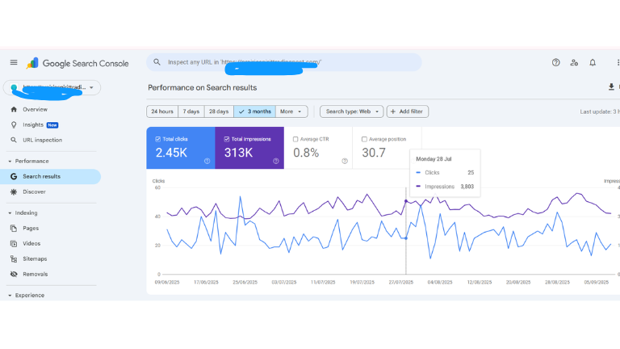Click the Monday 28 Jul clicks data point
The image size is (620, 349).
[406, 238]
